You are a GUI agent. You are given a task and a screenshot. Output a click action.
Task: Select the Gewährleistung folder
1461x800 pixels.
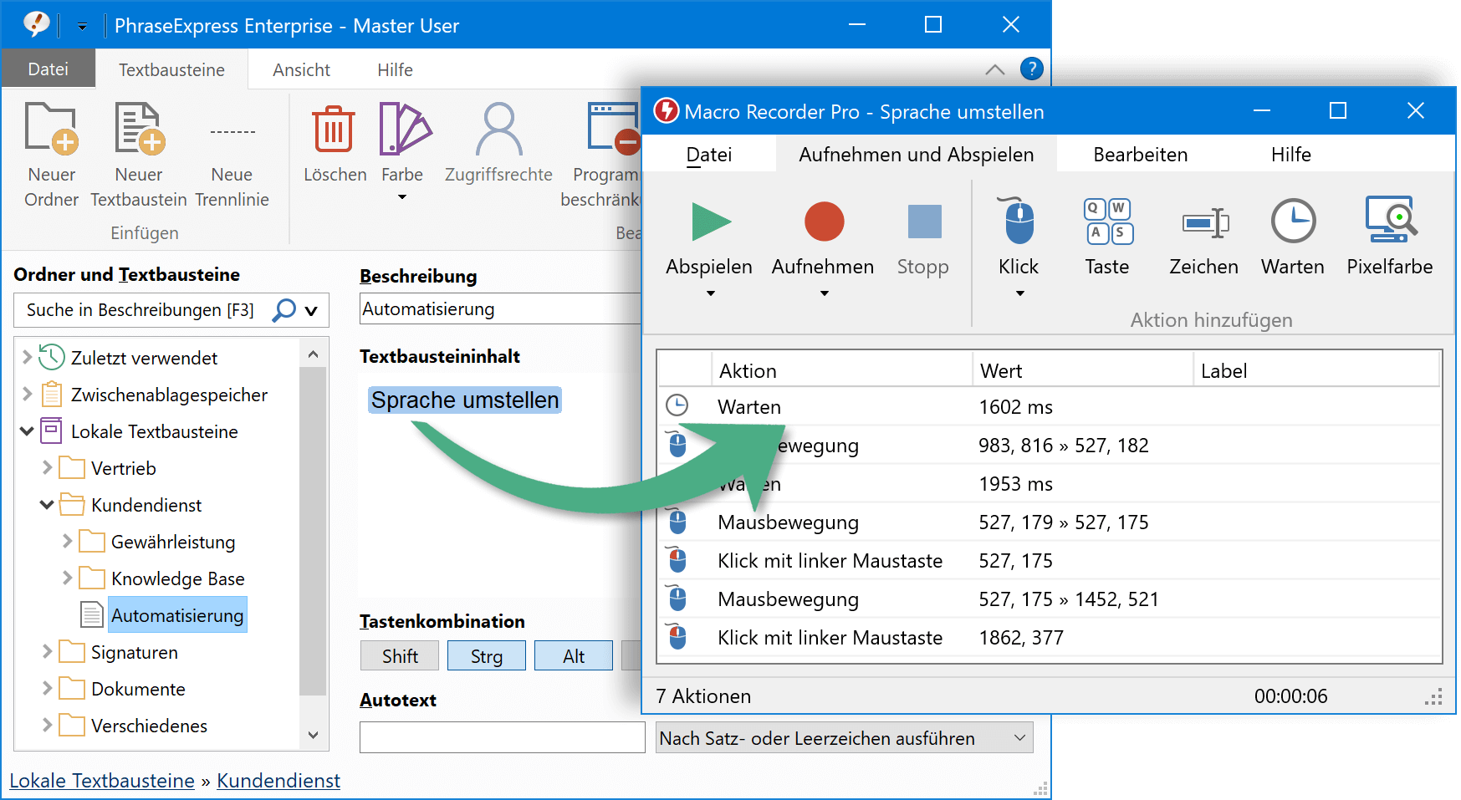173,542
